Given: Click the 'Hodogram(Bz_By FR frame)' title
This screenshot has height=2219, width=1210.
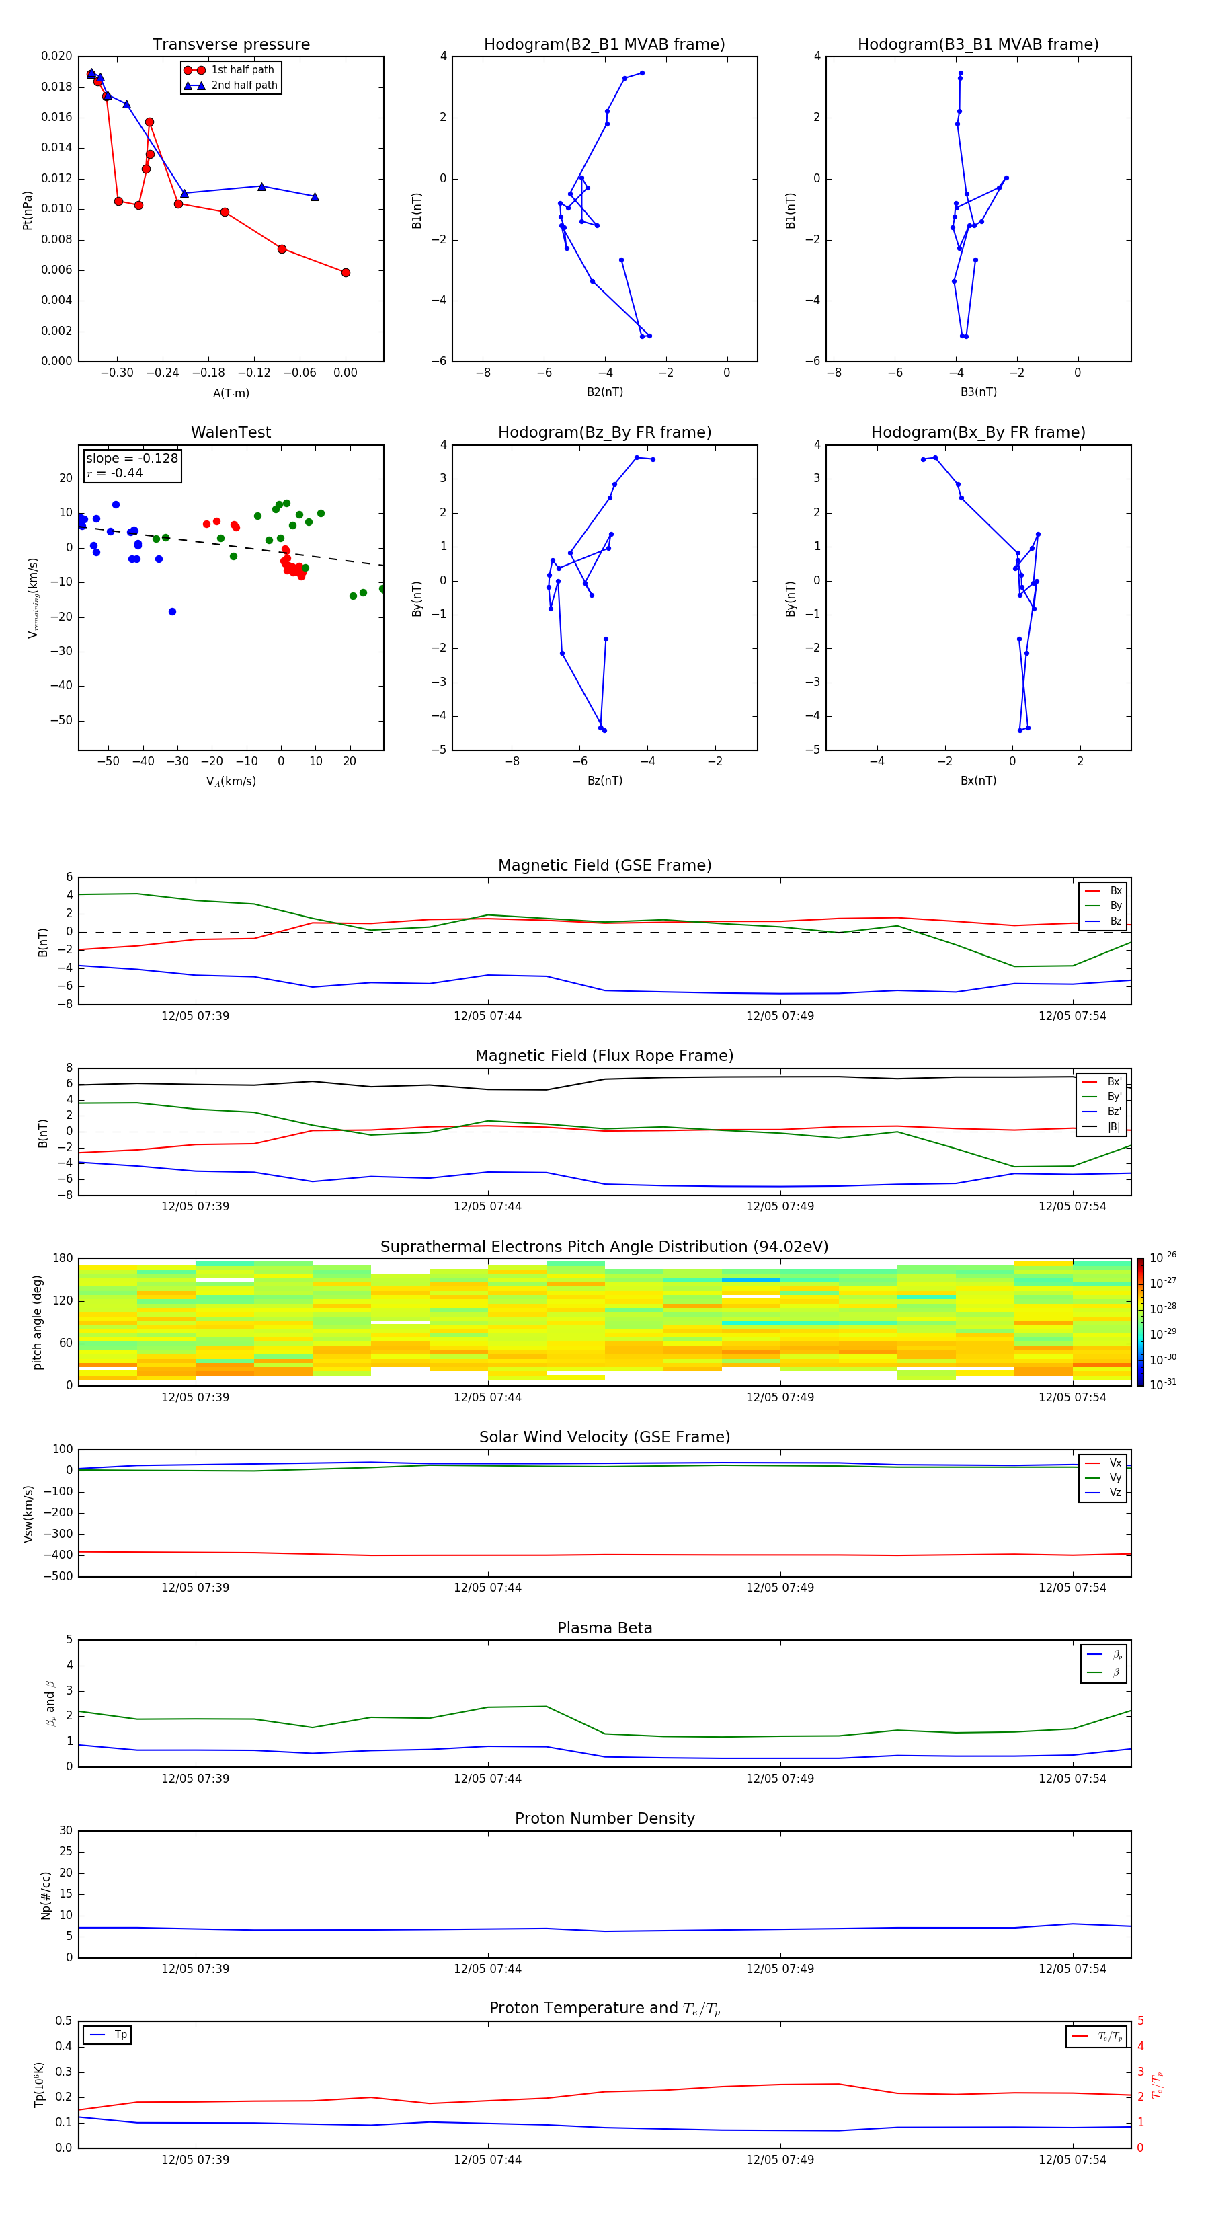Looking at the screenshot, I should 604,432.
